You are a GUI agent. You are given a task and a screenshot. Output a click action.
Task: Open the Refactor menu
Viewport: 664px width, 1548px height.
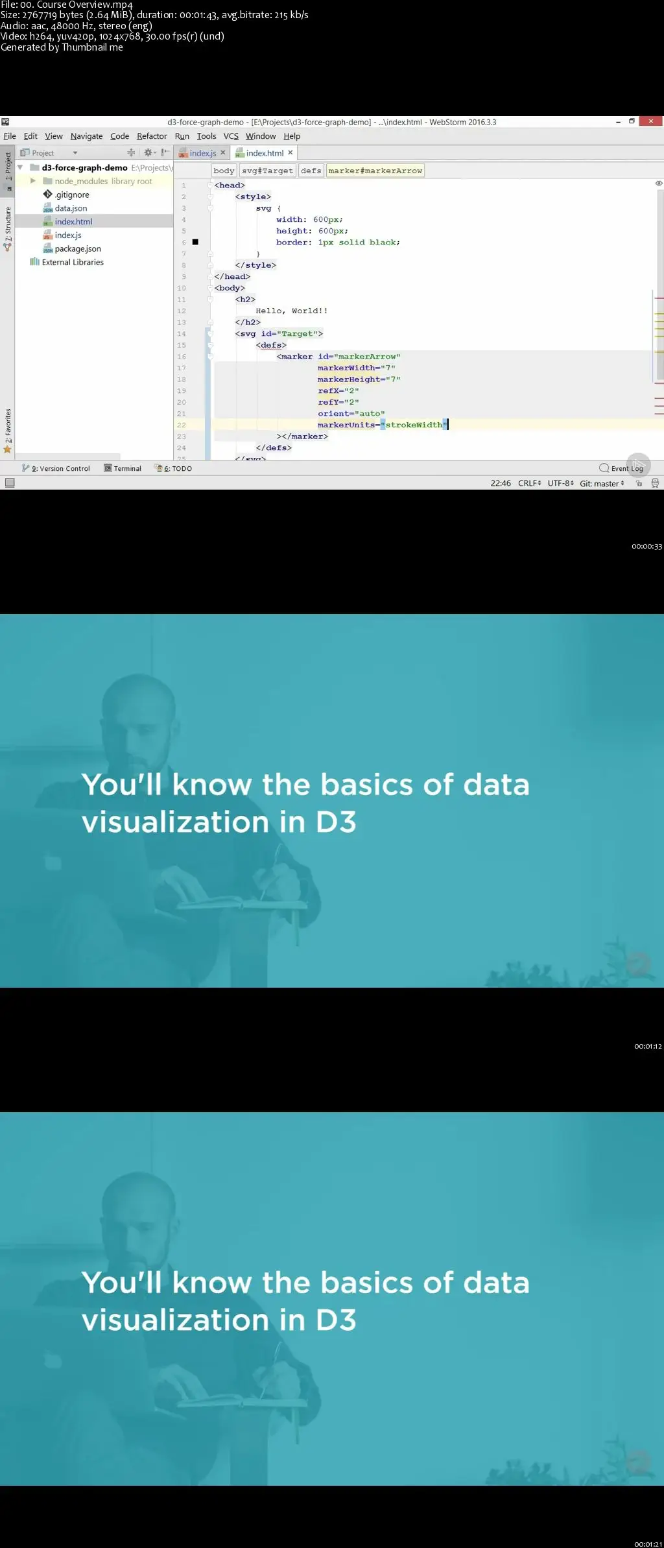(152, 136)
